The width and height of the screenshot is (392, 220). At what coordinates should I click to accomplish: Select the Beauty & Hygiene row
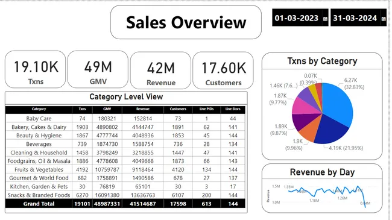(125, 136)
